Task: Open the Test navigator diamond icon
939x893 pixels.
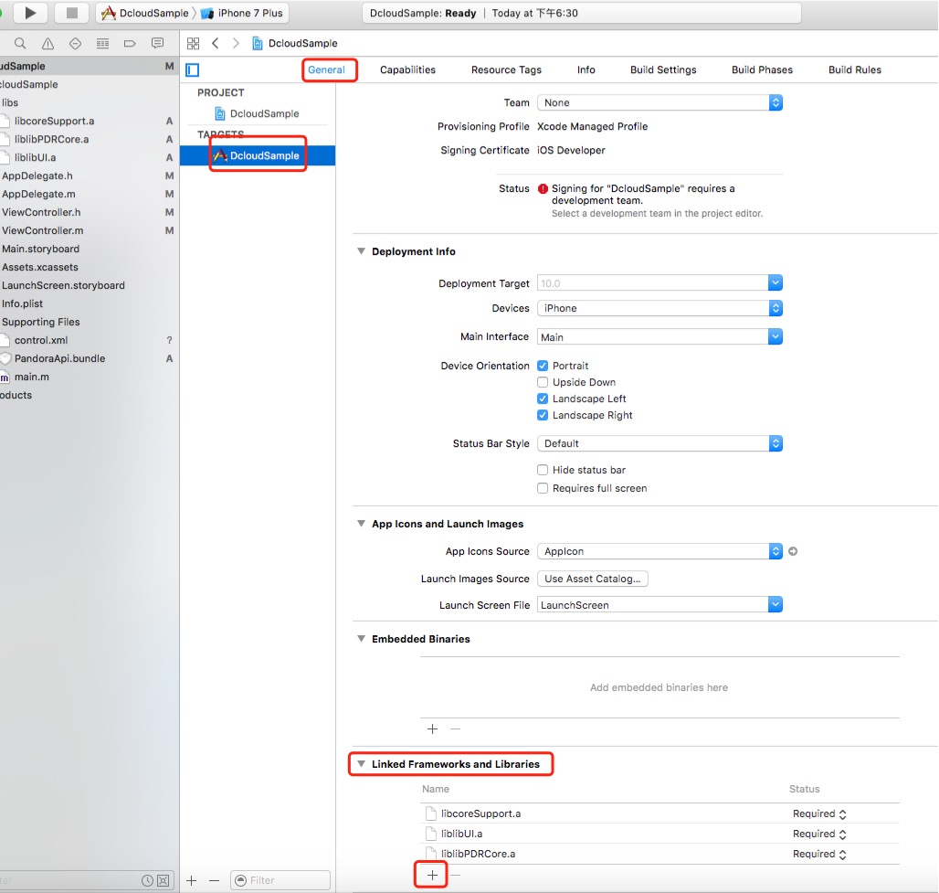Action: 75,43
